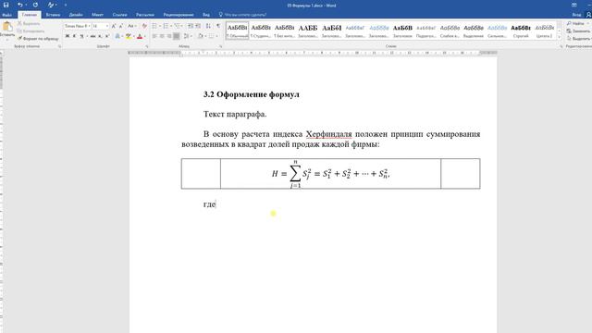Save the document from quick access toolbar
This screenshot has width=592, height=333.
click(6, 5)
